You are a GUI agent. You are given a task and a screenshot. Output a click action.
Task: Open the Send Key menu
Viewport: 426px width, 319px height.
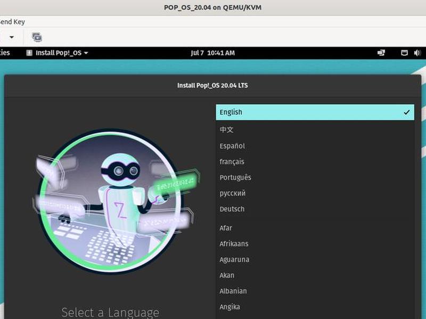click(x=12, y=22)
